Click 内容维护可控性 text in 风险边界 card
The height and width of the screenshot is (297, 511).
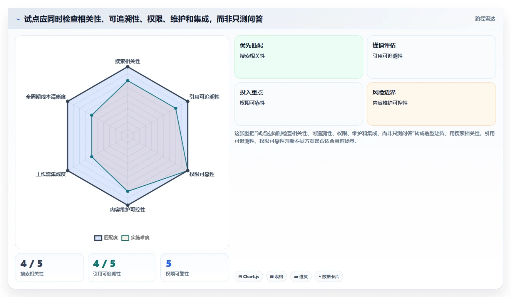(390, 103)
